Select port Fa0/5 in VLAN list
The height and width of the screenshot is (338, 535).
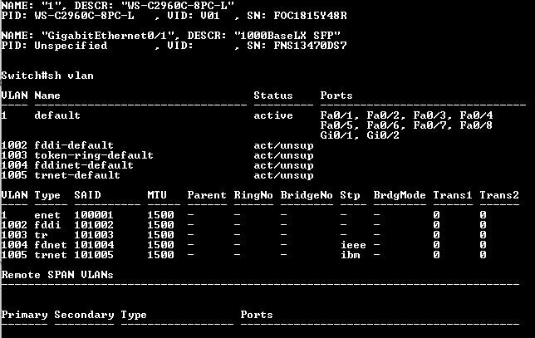pyautogui.click(x=336, y=125)
